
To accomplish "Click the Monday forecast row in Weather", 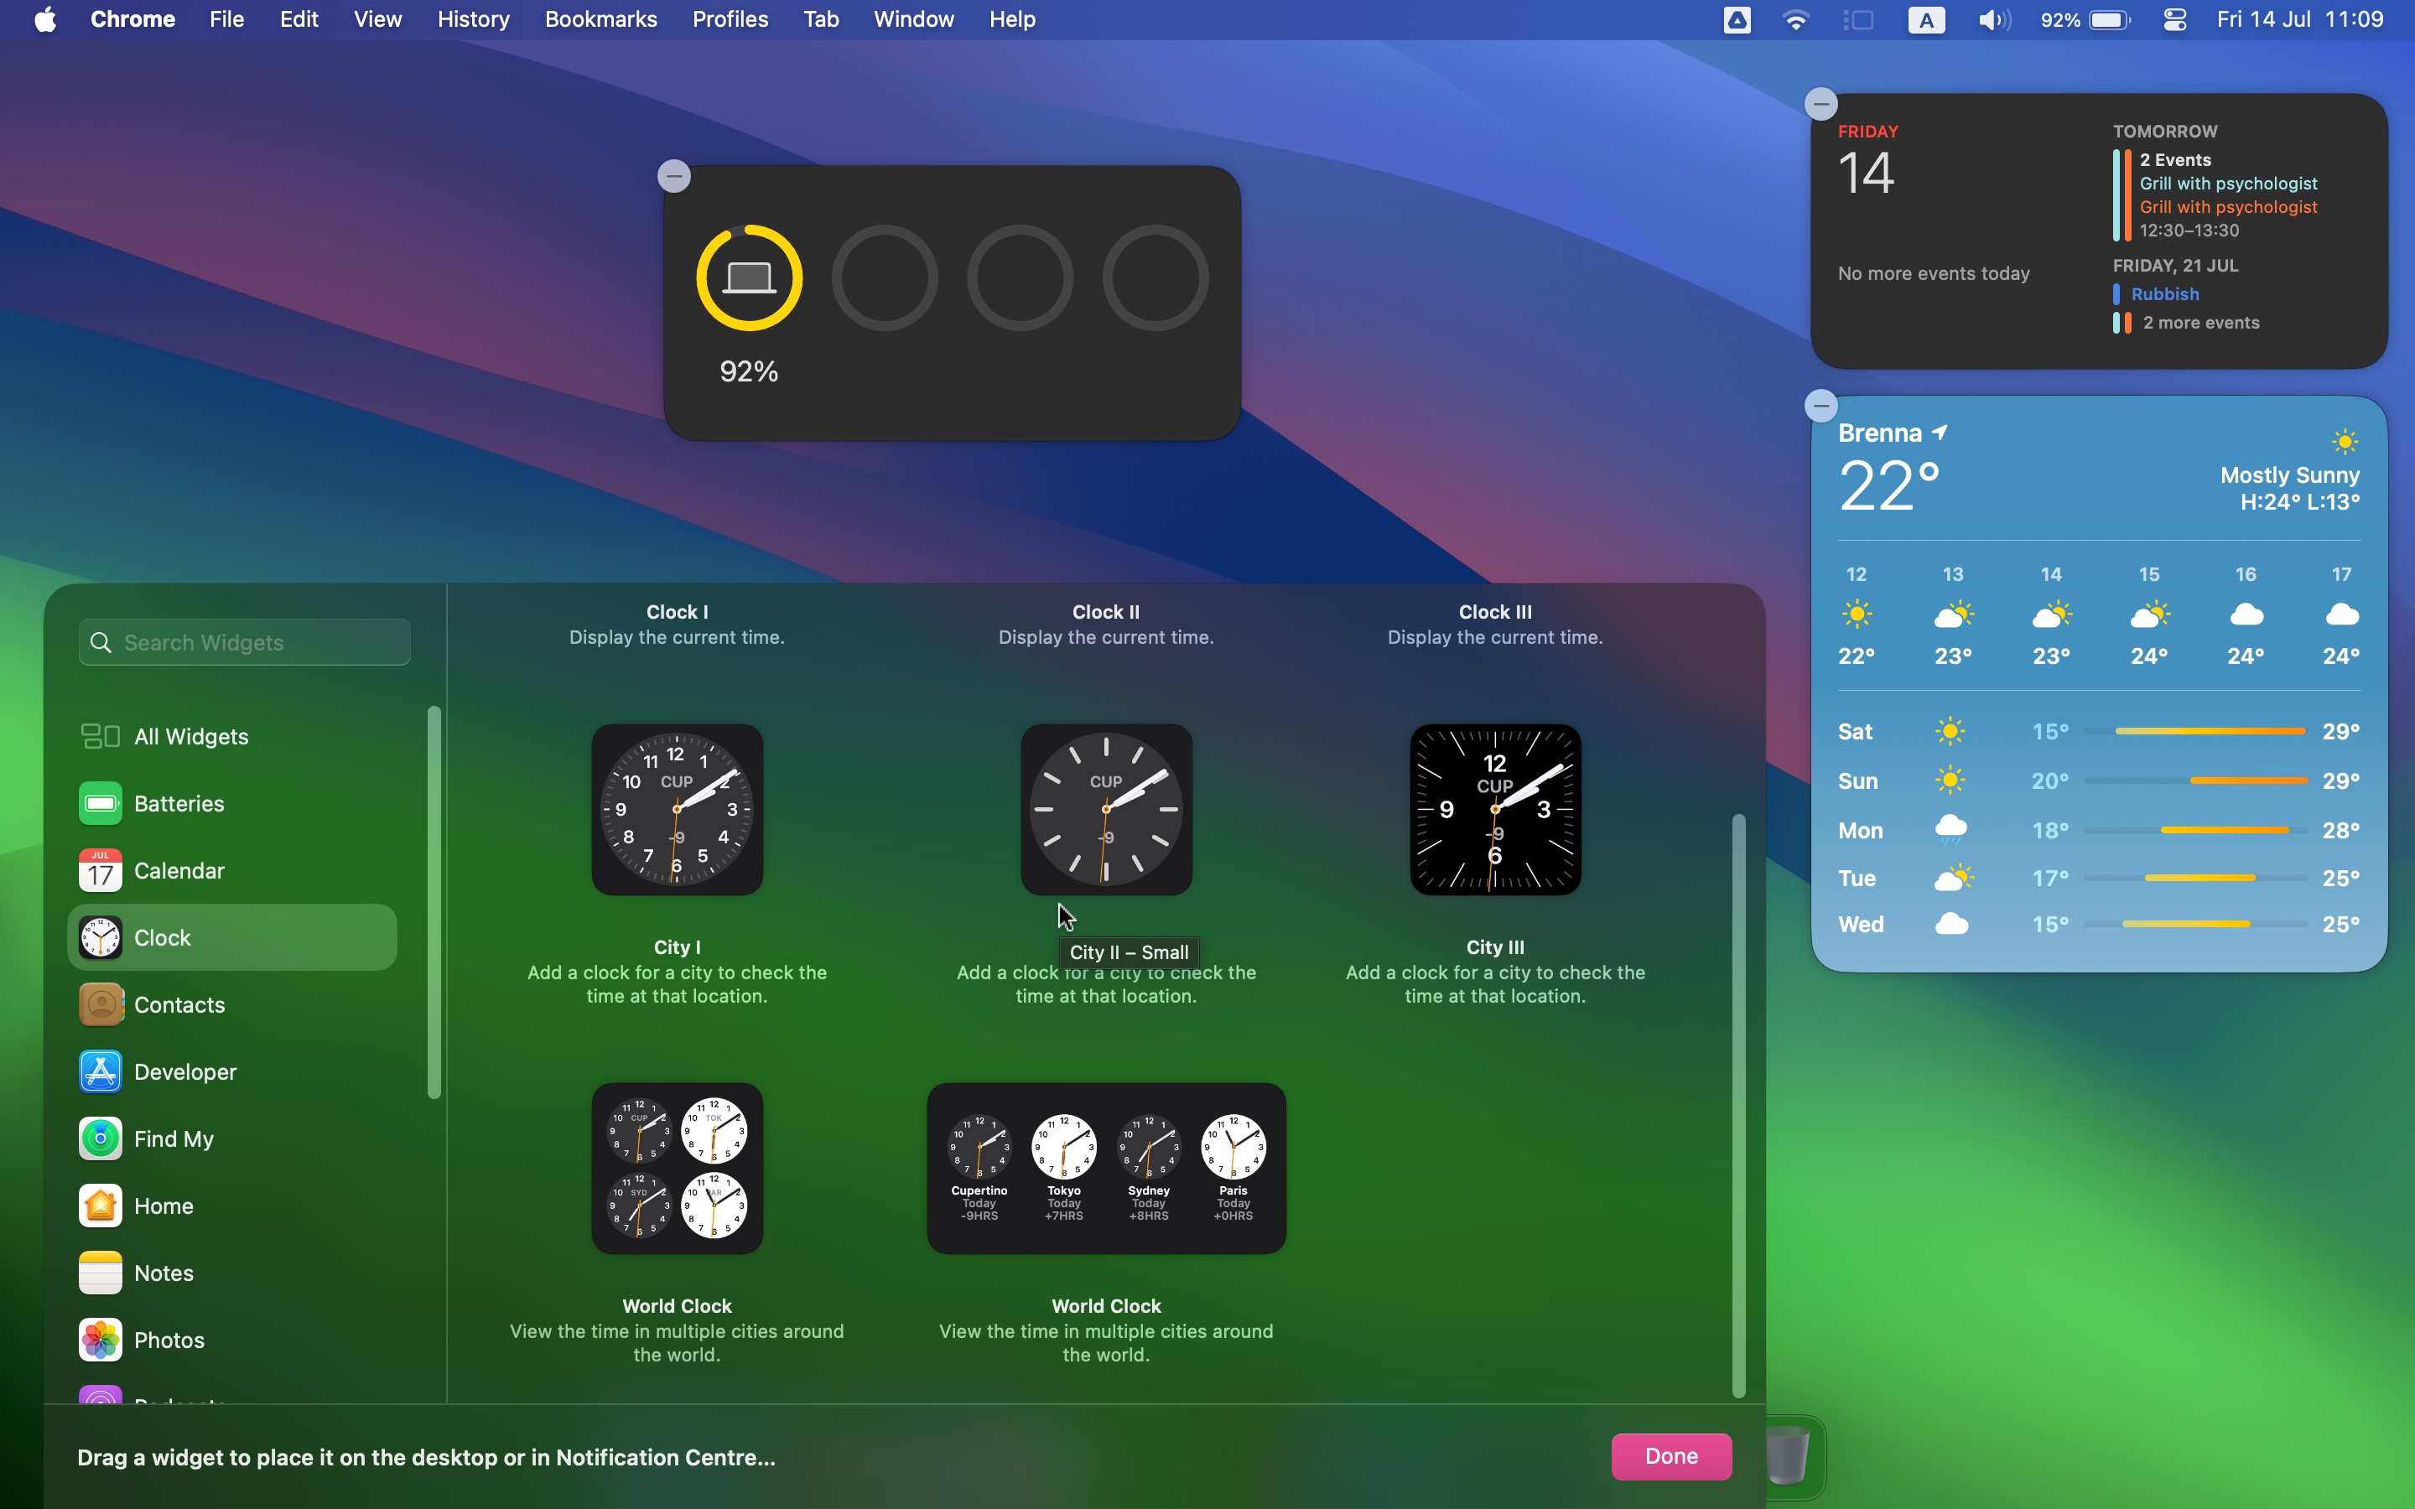I will 2099,829.
